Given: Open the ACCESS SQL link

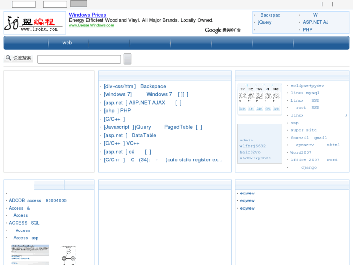Looking at the screenshot, I should point(24,223).
